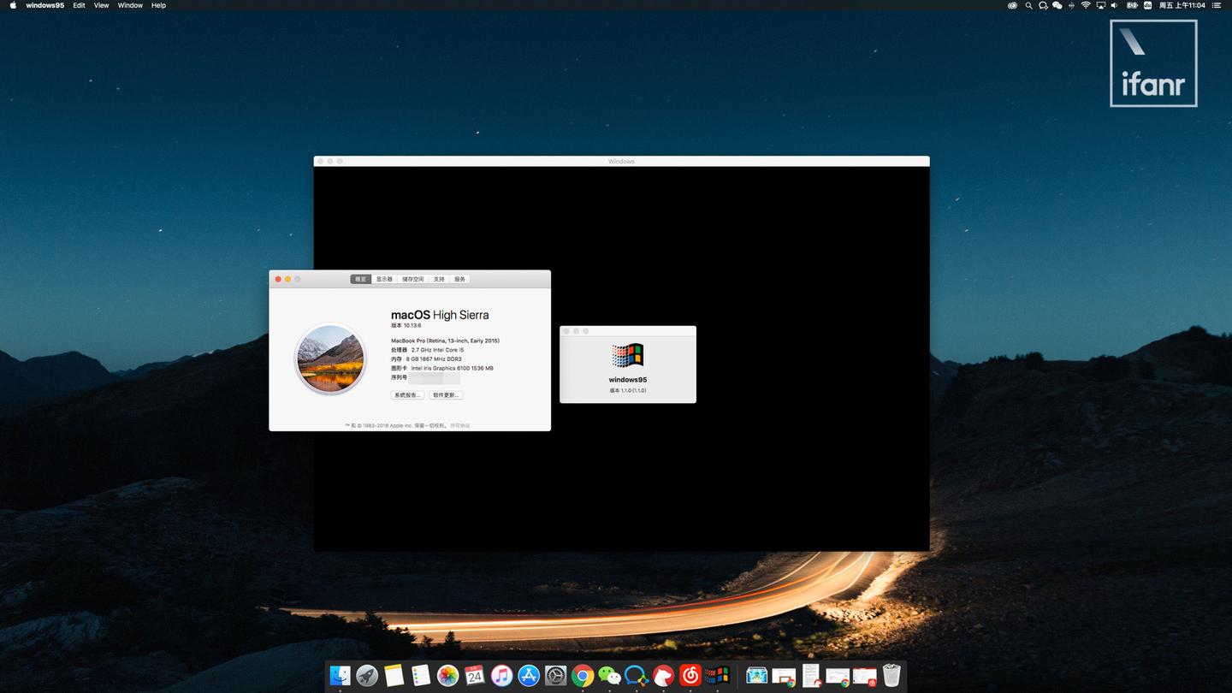Open the App Store from the Dock
Screen dimensions: 1232x693
528,675
